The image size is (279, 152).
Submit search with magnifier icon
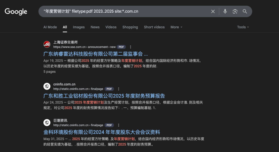(x=245, y=11)
